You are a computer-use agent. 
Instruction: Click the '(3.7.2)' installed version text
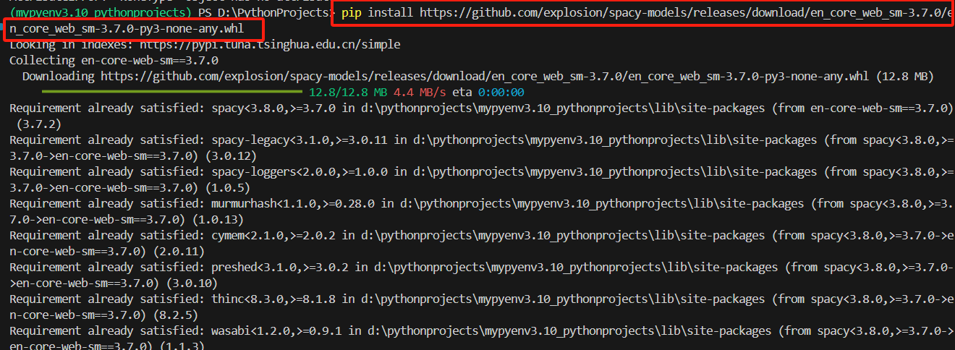pos(39,124)
